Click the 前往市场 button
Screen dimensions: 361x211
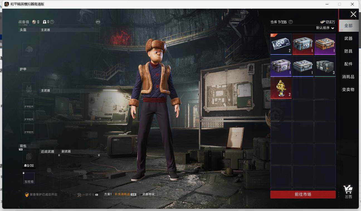(x=303, y=194)
